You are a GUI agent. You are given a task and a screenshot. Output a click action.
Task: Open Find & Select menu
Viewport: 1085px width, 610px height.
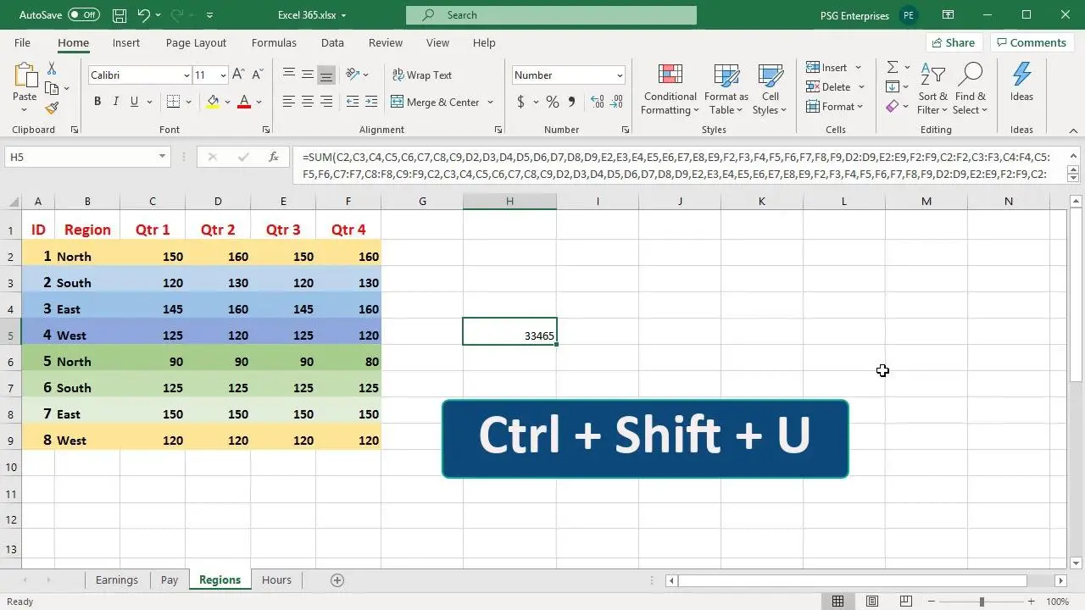pyautogui.click(x=970, y=89)
